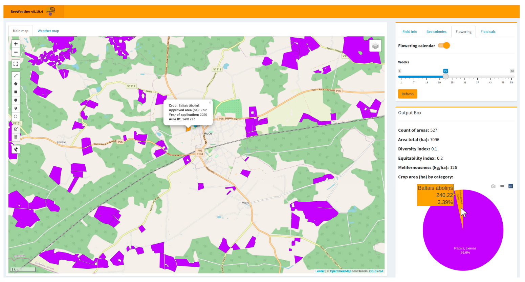
Task: Switch to the Weather map tab
Action: coord(48,31)
